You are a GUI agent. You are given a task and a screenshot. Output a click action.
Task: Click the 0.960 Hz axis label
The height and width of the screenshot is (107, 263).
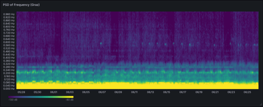pyautogui.click(x=9, y=14)
